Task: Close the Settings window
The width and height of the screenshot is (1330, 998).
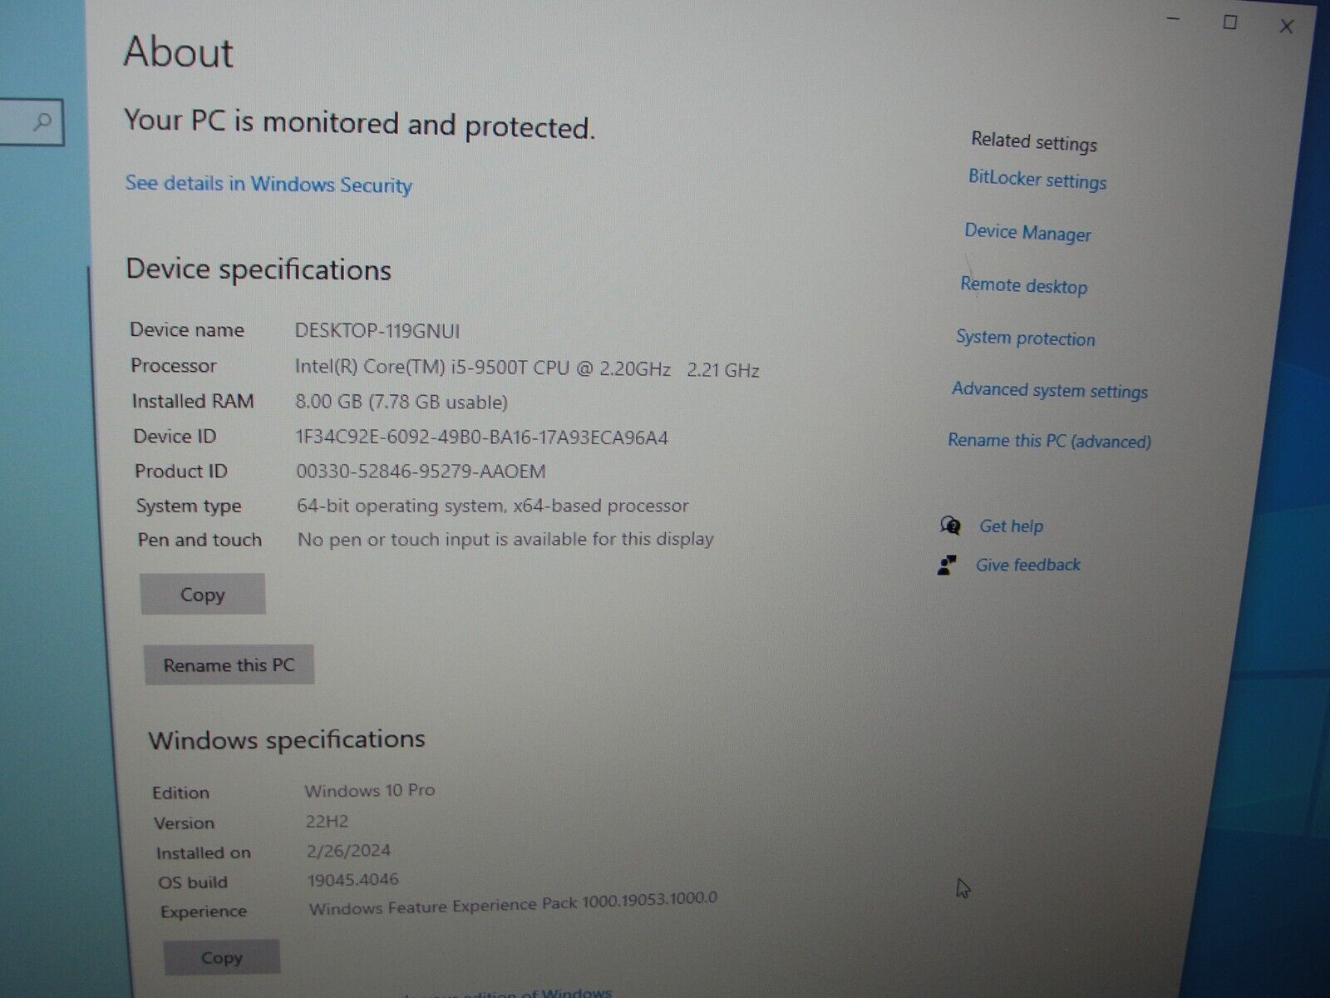Action: click(x=1286, y=26)
